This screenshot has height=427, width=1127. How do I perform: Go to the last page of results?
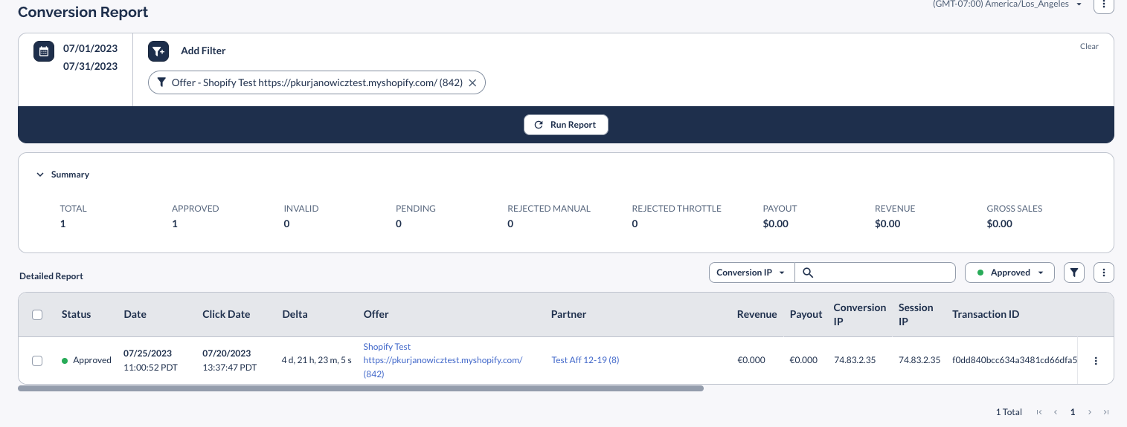[x=1106, y=412]
